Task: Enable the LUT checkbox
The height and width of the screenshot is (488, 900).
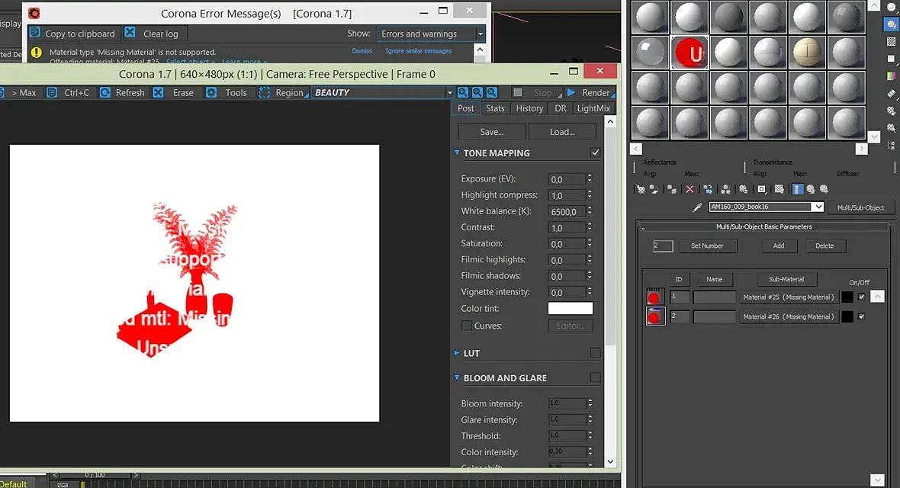Action: click(x=595, y=353)
